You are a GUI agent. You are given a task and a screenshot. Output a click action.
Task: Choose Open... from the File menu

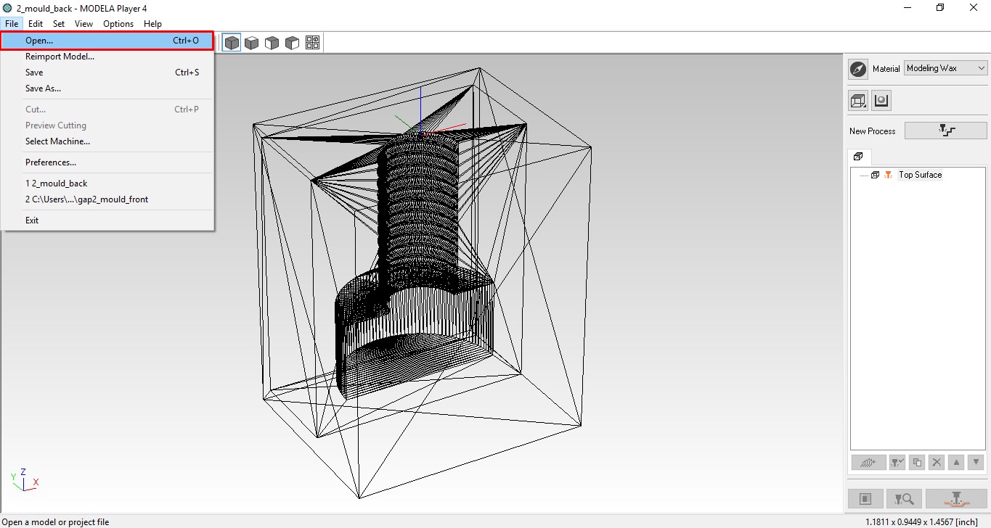107,41
